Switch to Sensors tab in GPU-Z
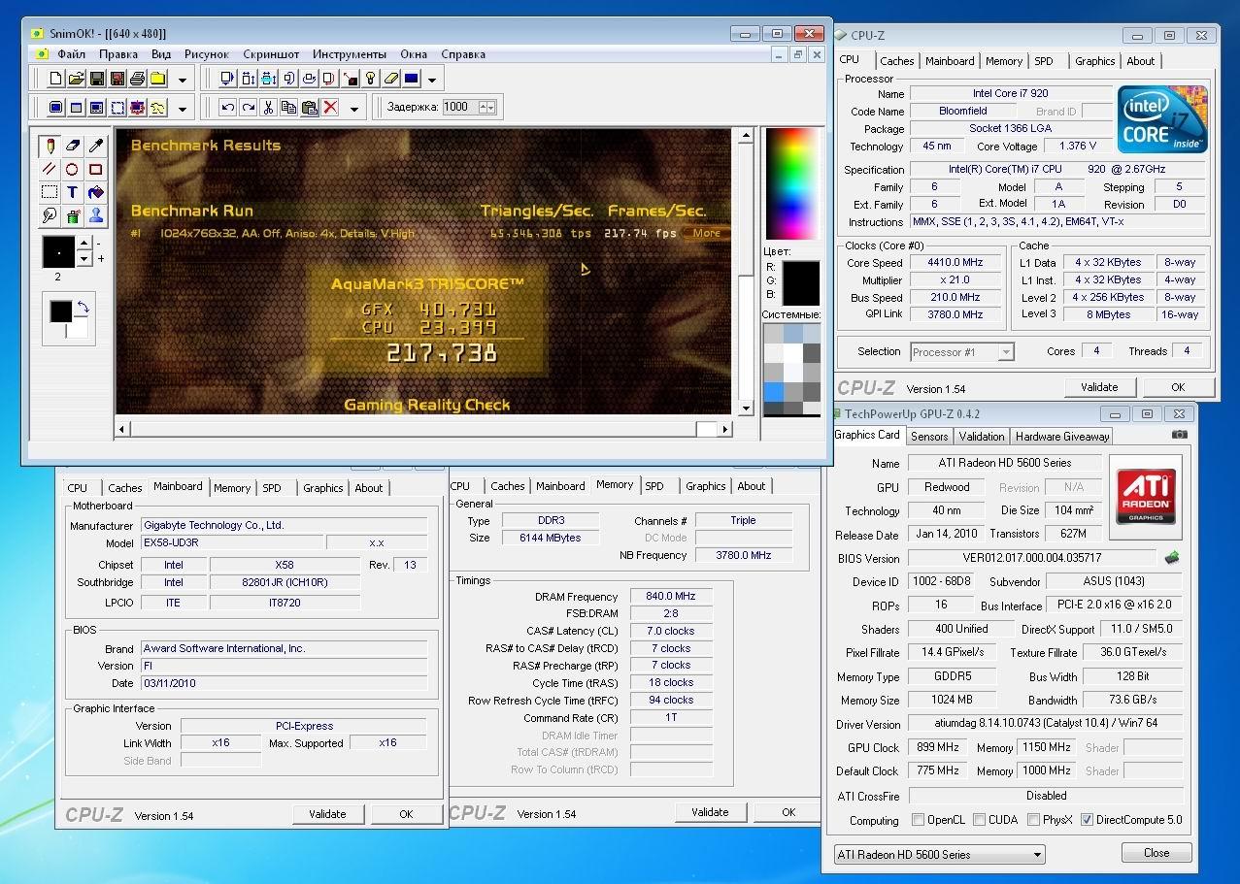 pyautogui.click(x=929, y=437)
